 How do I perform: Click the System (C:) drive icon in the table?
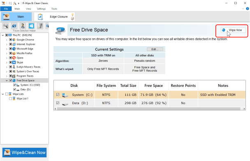click(65, 95)
